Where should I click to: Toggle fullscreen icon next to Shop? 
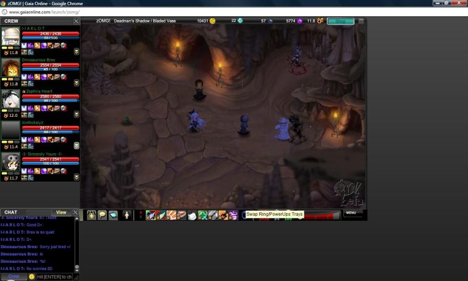(361, 21)
